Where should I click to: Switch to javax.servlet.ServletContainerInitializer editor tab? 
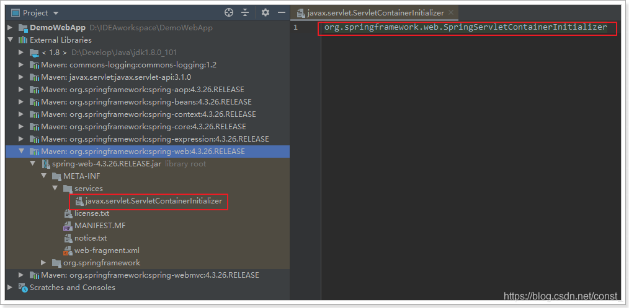click(375, 13)
